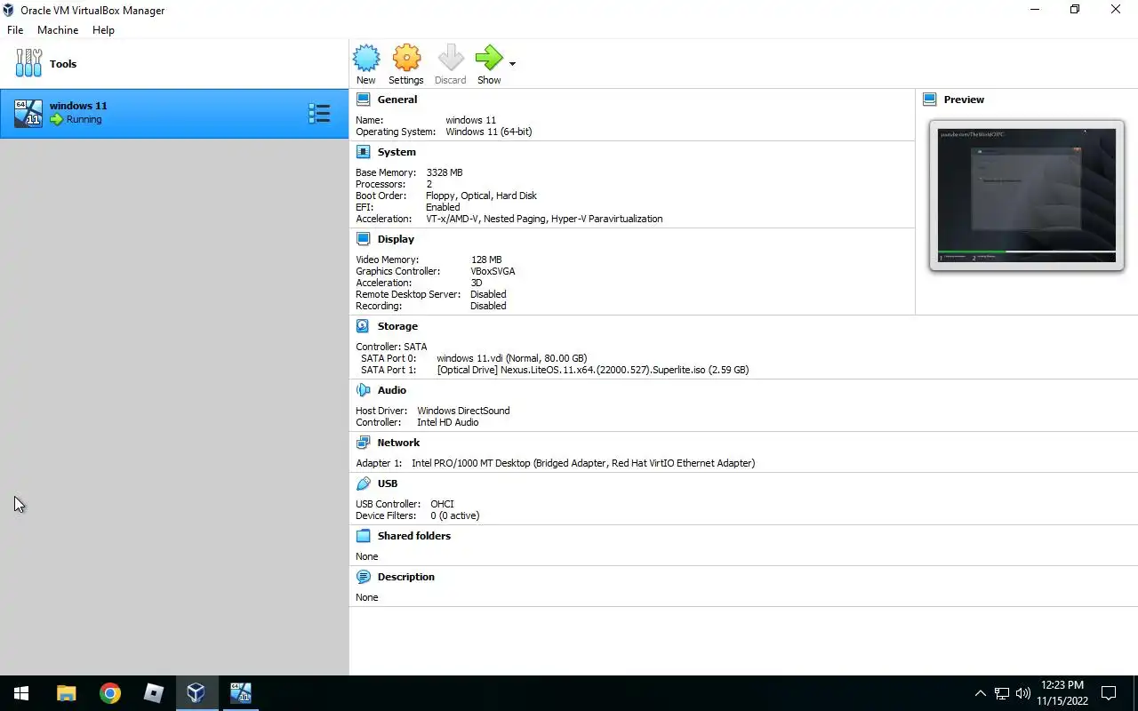Open the Description section heading link
1138x711 pixels.
pos(406,577)
